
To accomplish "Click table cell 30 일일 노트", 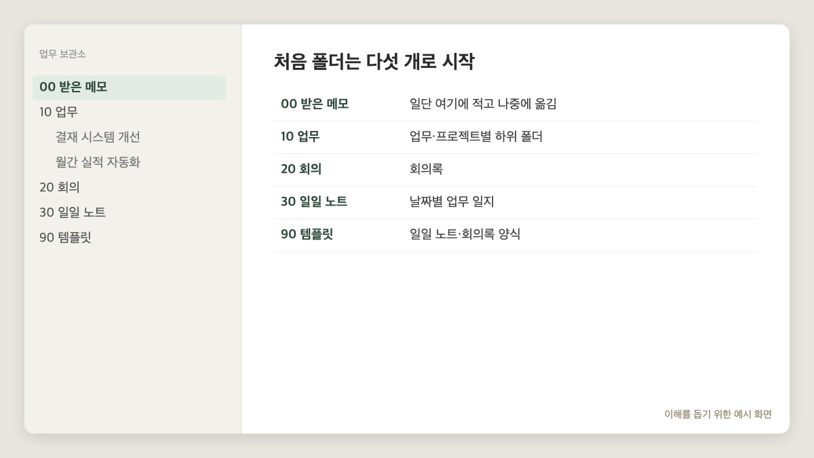I will [x=314, y=202].
